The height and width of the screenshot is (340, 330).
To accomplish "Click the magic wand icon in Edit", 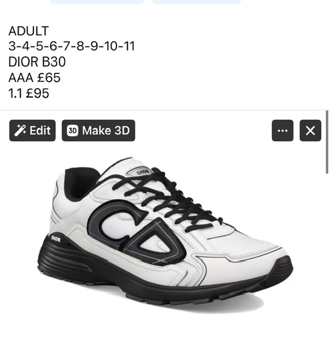I will (x=20, y=131).
